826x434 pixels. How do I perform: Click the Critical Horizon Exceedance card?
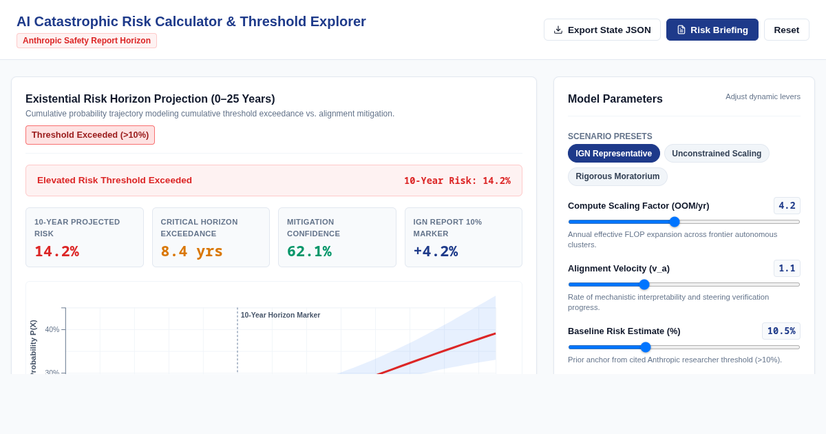[211, 238]
